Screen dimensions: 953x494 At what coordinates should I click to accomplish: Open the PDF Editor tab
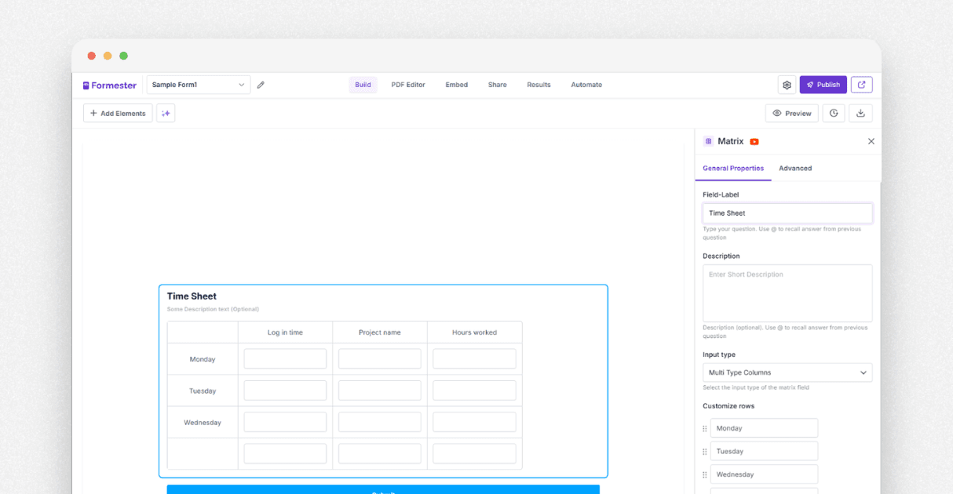tap(407, 85)
